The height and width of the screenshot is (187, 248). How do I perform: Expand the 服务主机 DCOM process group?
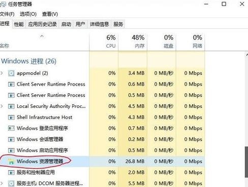[x=2, y=183]
